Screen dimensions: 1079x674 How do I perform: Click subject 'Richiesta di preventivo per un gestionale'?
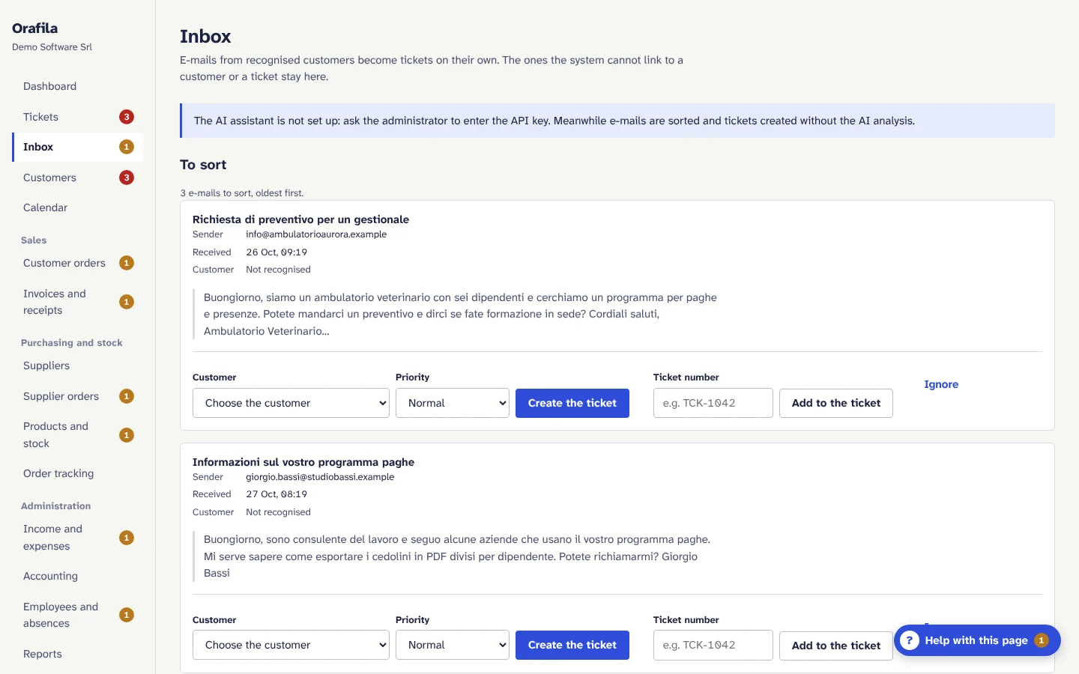(x=300, y=219)
